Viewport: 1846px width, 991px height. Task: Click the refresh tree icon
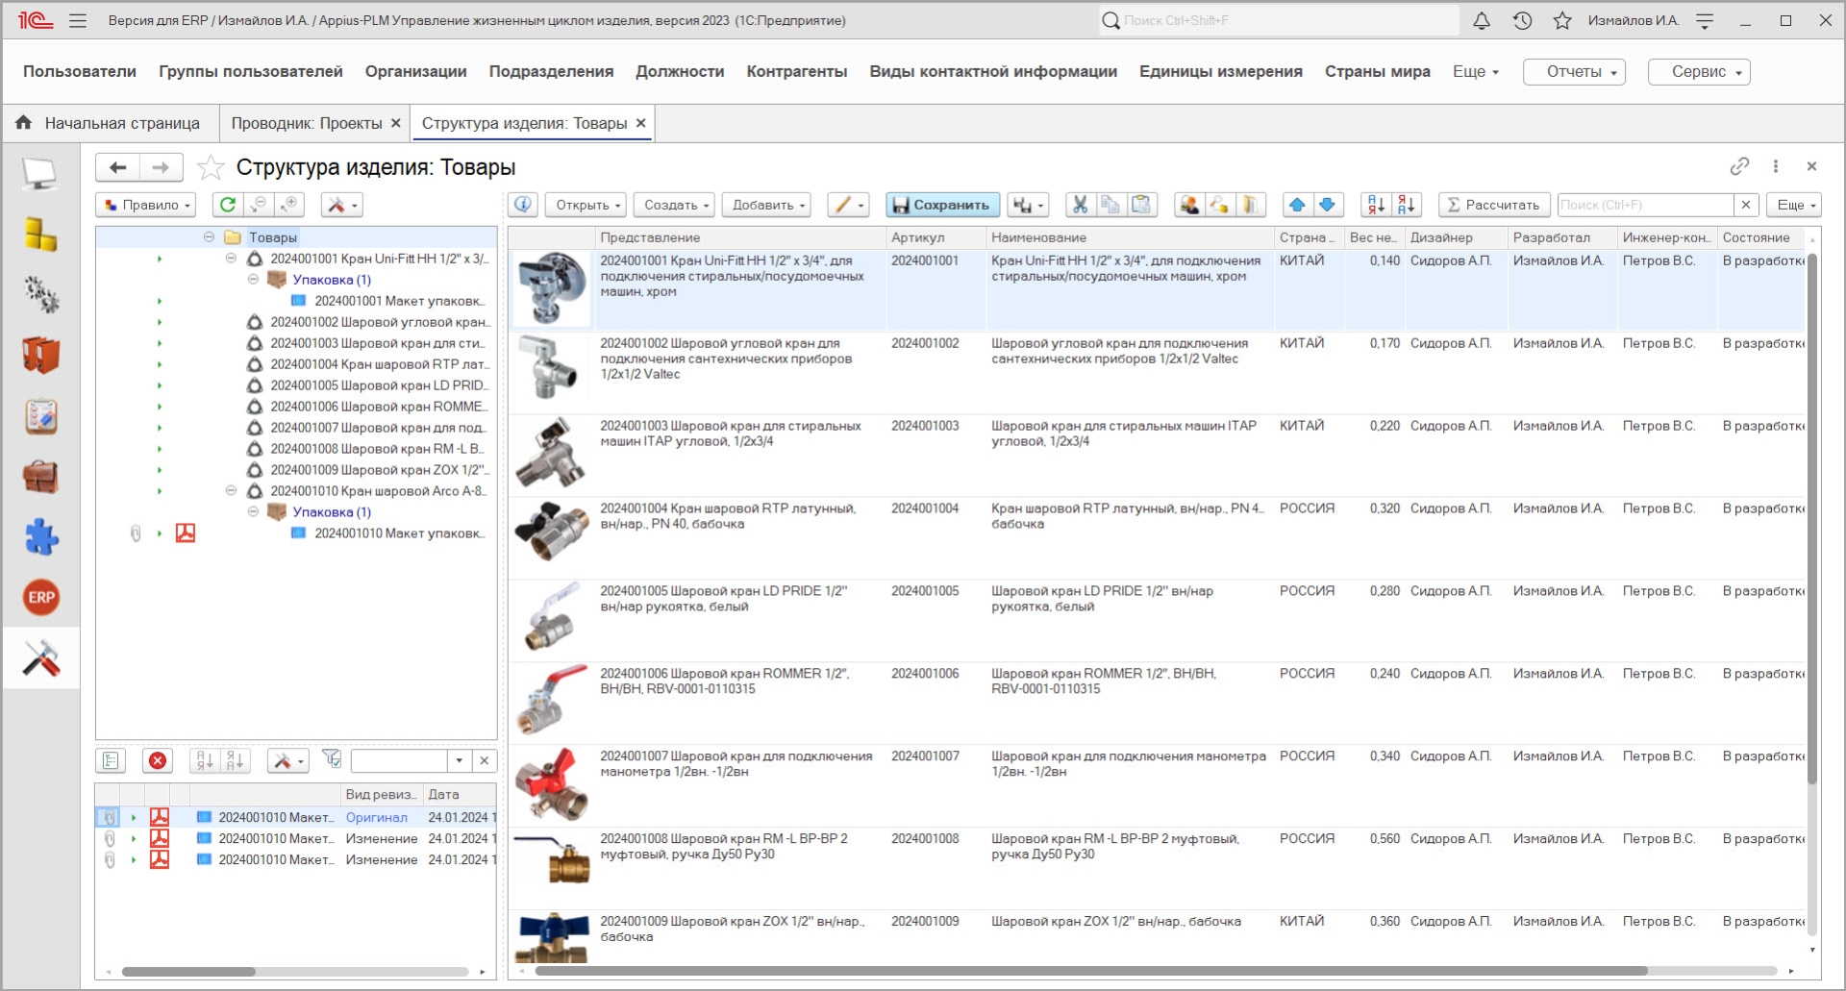pyautogui.click(x=228, y=205)
